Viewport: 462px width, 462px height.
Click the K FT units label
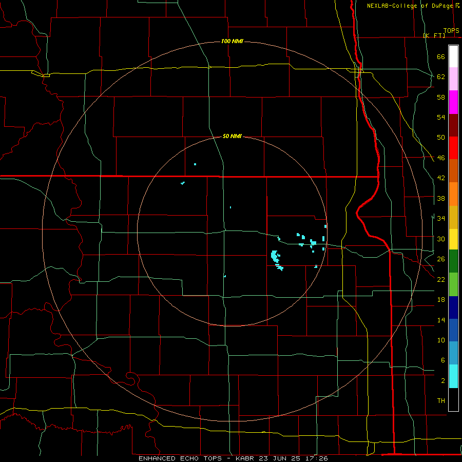pos(434,35)
